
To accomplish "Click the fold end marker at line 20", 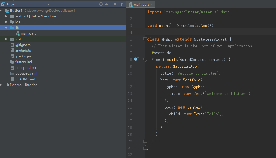I will [x=145, y=141].
